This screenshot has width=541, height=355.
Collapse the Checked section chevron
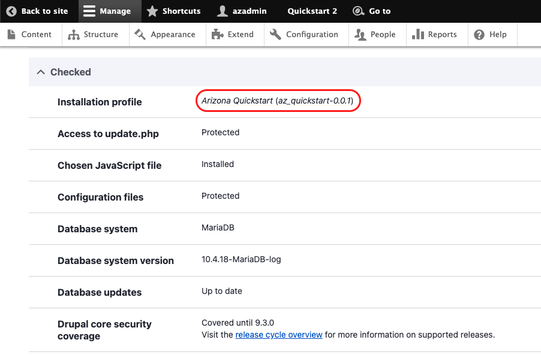tap(41, 72)
